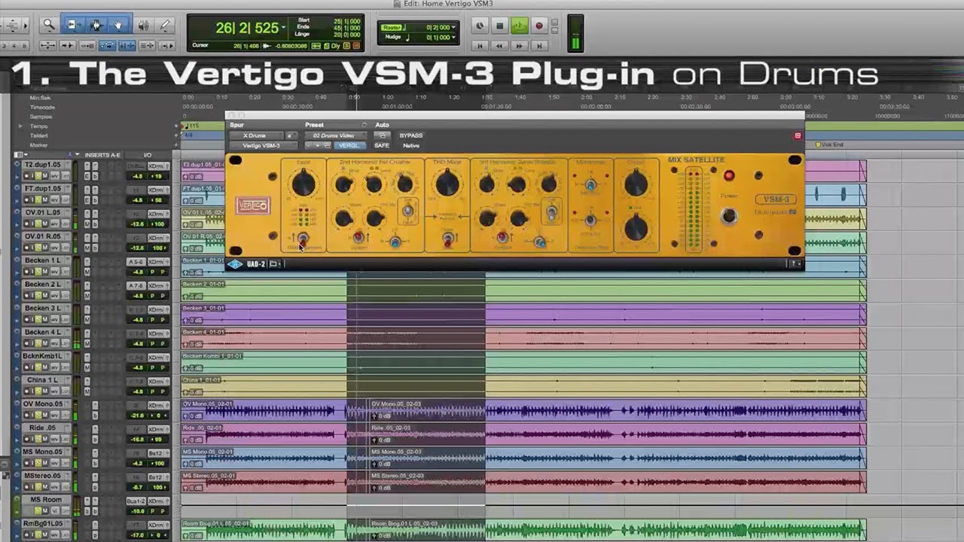Click the VERGL. compare button

[349, 145]
